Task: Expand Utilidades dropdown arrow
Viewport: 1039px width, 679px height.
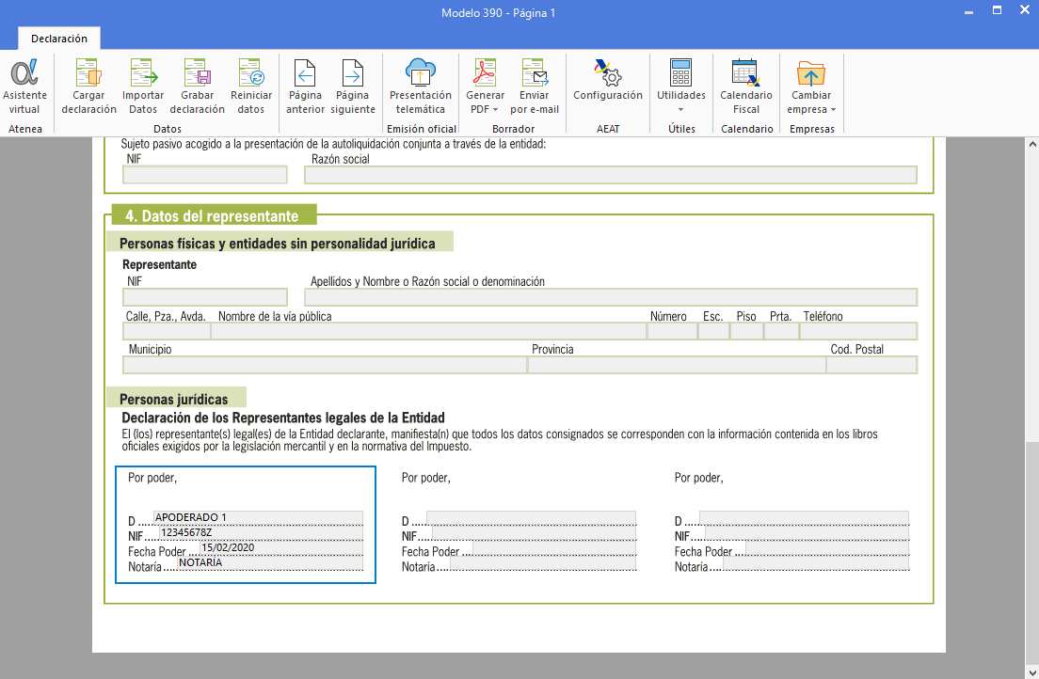Action: point(681,110)
